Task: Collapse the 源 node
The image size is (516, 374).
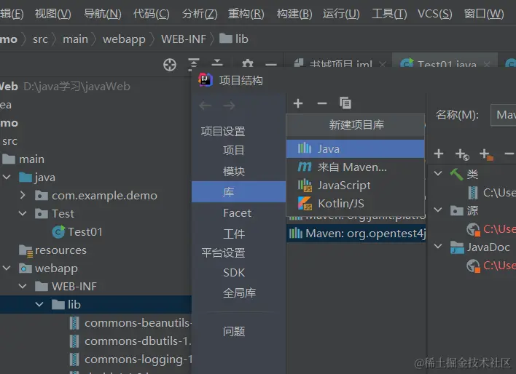Action: [x=438, y=210]
